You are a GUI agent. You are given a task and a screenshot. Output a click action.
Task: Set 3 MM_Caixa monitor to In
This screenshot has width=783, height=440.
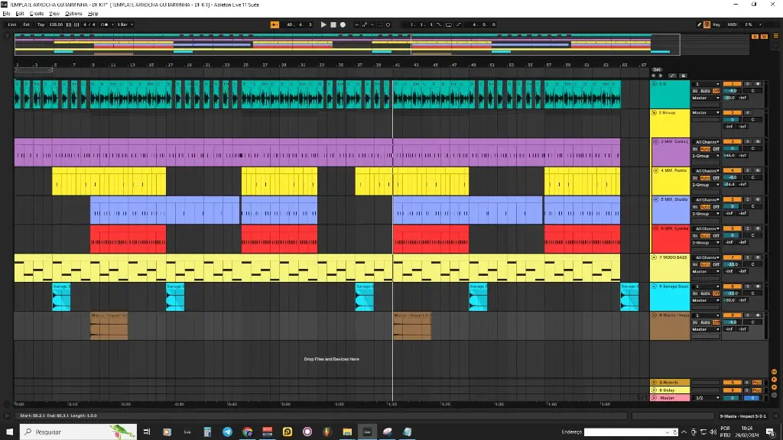pyautogui.click(x=694, y=149)
